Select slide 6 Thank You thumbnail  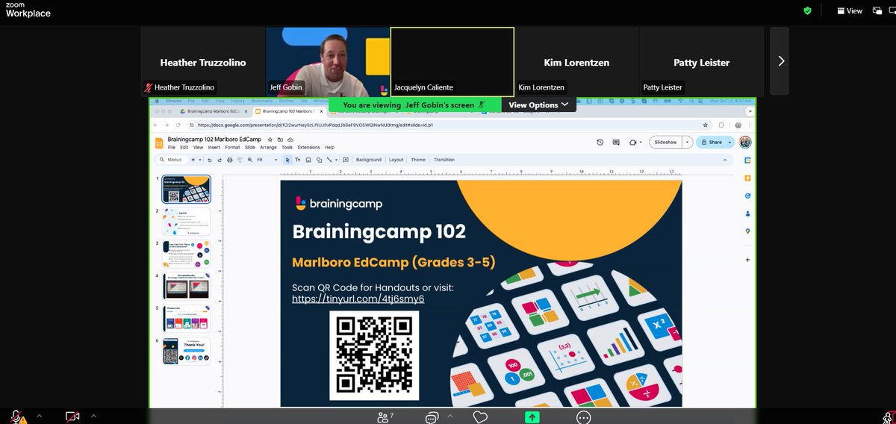click(187, 351)
